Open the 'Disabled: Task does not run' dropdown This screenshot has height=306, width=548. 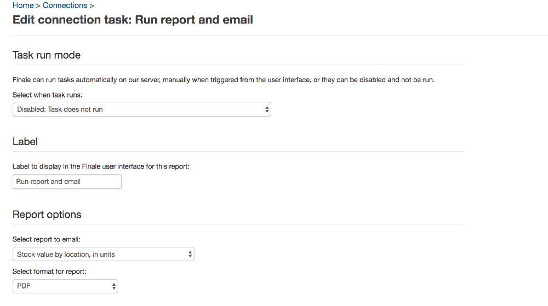click(x=142, y=109)
